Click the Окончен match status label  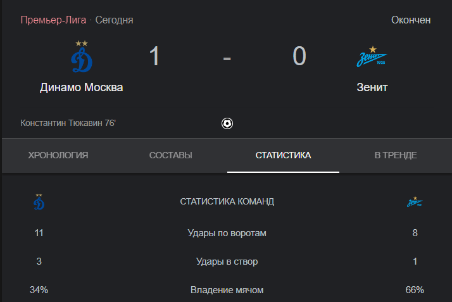point(411,20)
